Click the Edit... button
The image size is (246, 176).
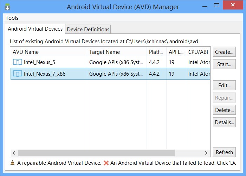(x=224, y=86)
